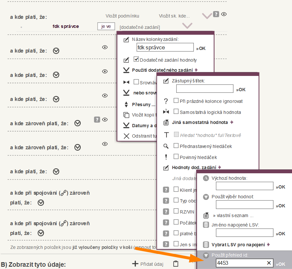Click the Název kolonky zadání text field
The image size is (292, 269).
point(165,48)
